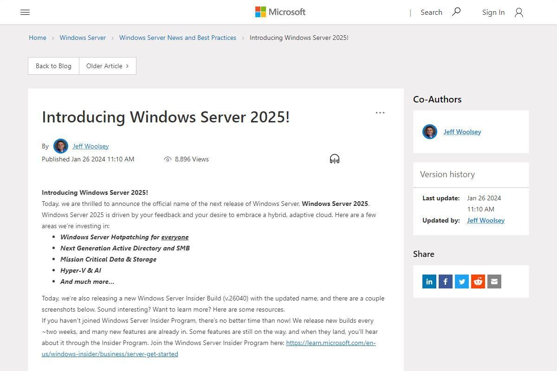This screenshot has width=557, height=371.
Task: Share article on Facebook
Action: (446, 281)
